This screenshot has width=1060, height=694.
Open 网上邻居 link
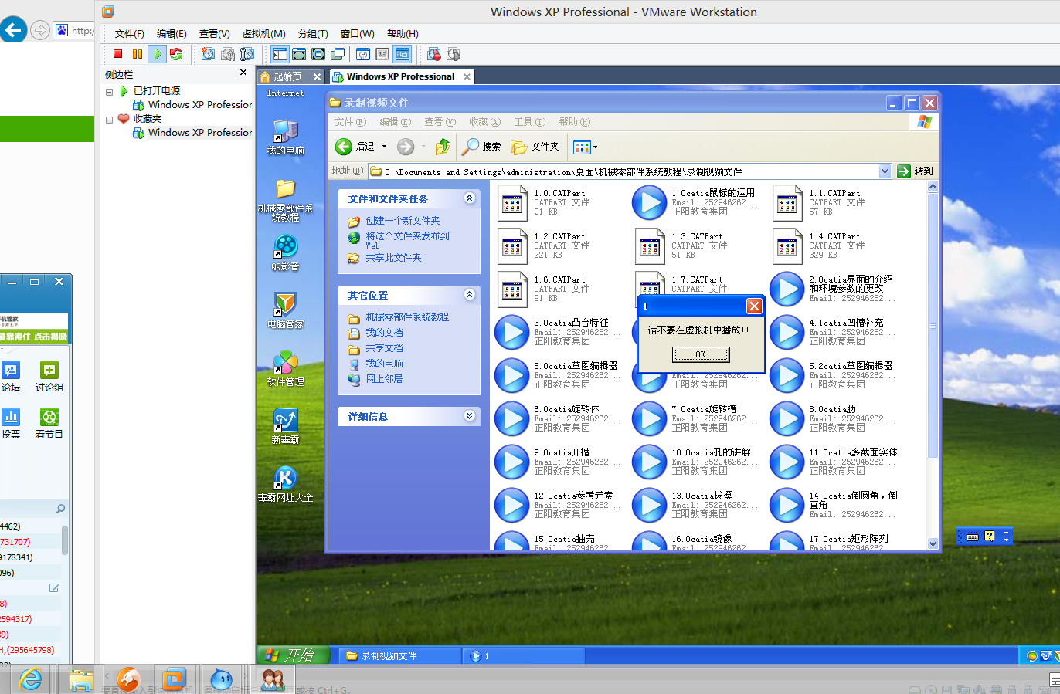click(384, 379)
